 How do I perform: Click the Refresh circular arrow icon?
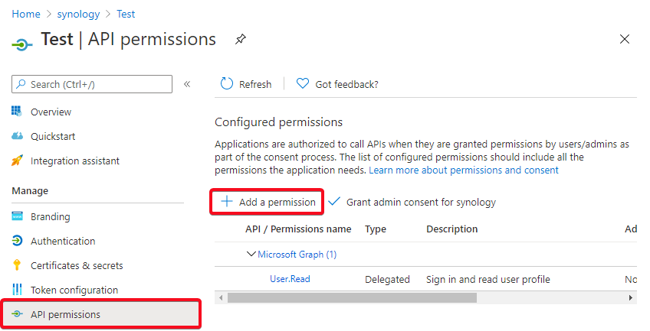227,83
